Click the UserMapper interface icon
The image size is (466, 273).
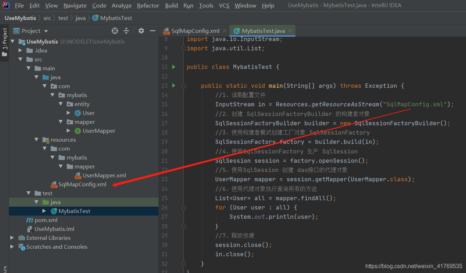pos(77,131)
